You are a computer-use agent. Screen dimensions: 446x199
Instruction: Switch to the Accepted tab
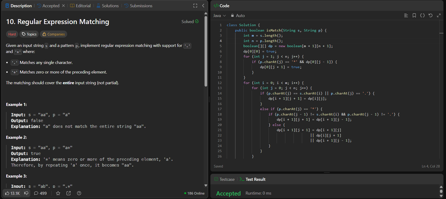[x=48, y=6]
